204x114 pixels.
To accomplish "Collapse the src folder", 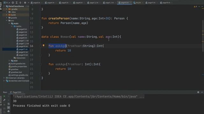I will click(6, 21).
